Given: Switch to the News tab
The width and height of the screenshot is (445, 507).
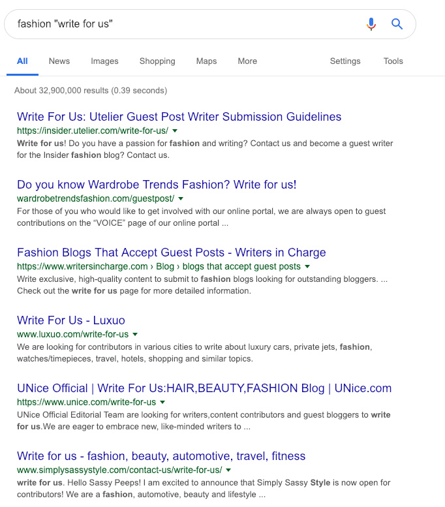Looking at the screenshot, I should (x=59, y=61).
